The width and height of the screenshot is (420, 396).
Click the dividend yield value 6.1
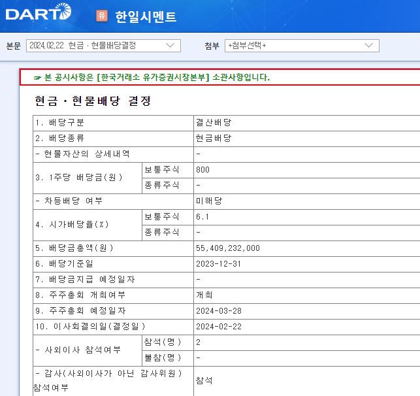point(202,216)
